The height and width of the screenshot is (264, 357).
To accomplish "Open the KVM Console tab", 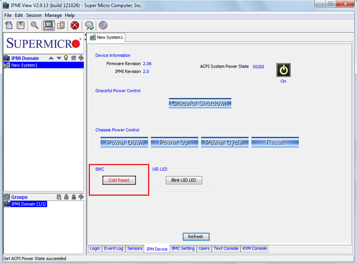I will tap(254, 248).
